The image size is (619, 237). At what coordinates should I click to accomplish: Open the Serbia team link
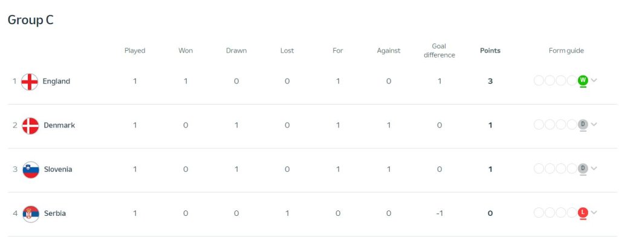pyautogui.click(x=55, y=213)
